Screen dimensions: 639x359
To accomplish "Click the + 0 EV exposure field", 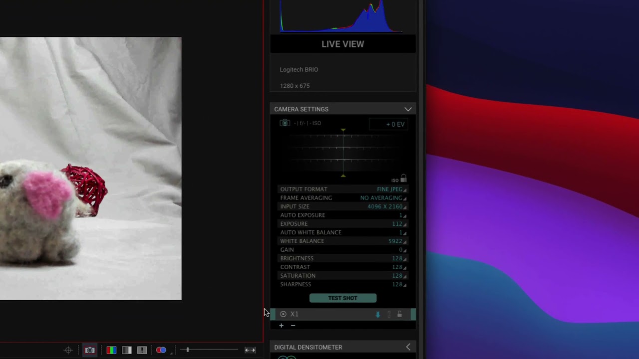I will (389, 124).
